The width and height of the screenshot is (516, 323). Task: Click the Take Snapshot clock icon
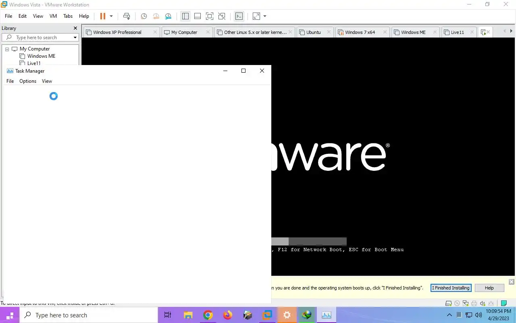coord(144,16)
